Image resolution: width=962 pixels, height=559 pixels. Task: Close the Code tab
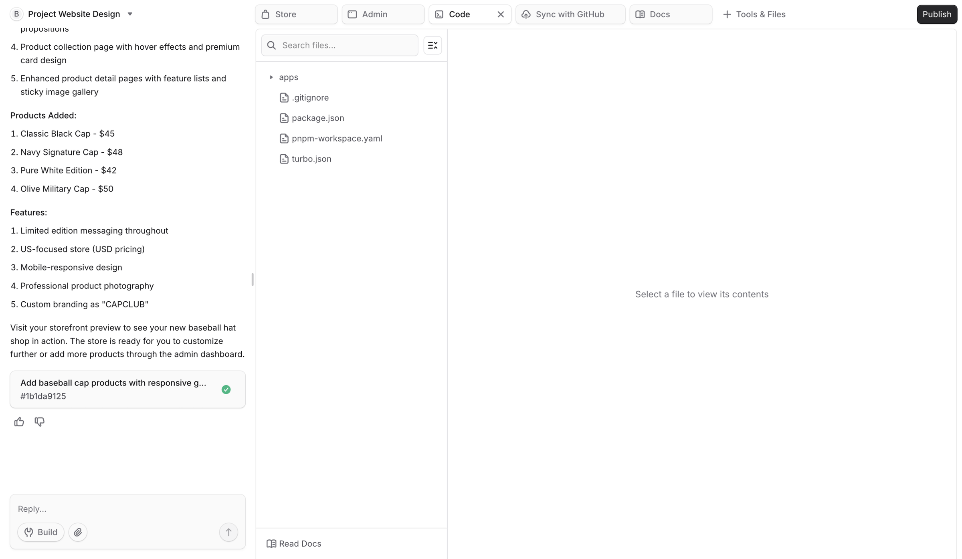[501, 14]
